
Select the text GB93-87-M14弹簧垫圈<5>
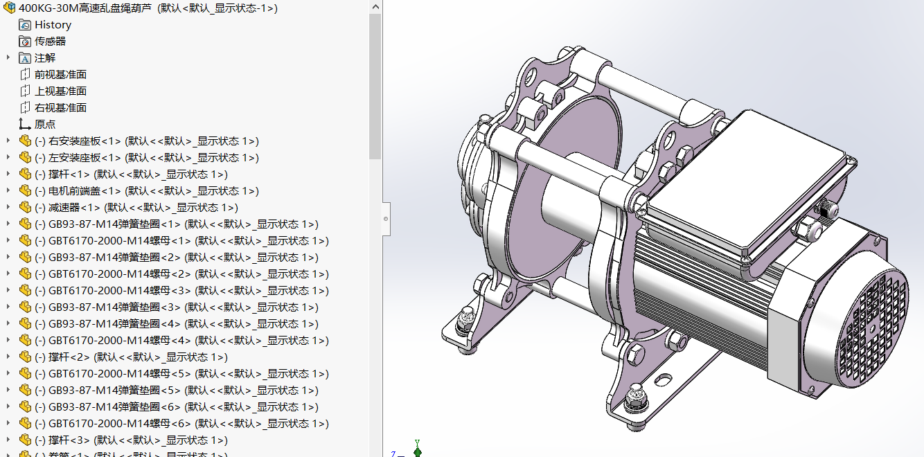115,391
